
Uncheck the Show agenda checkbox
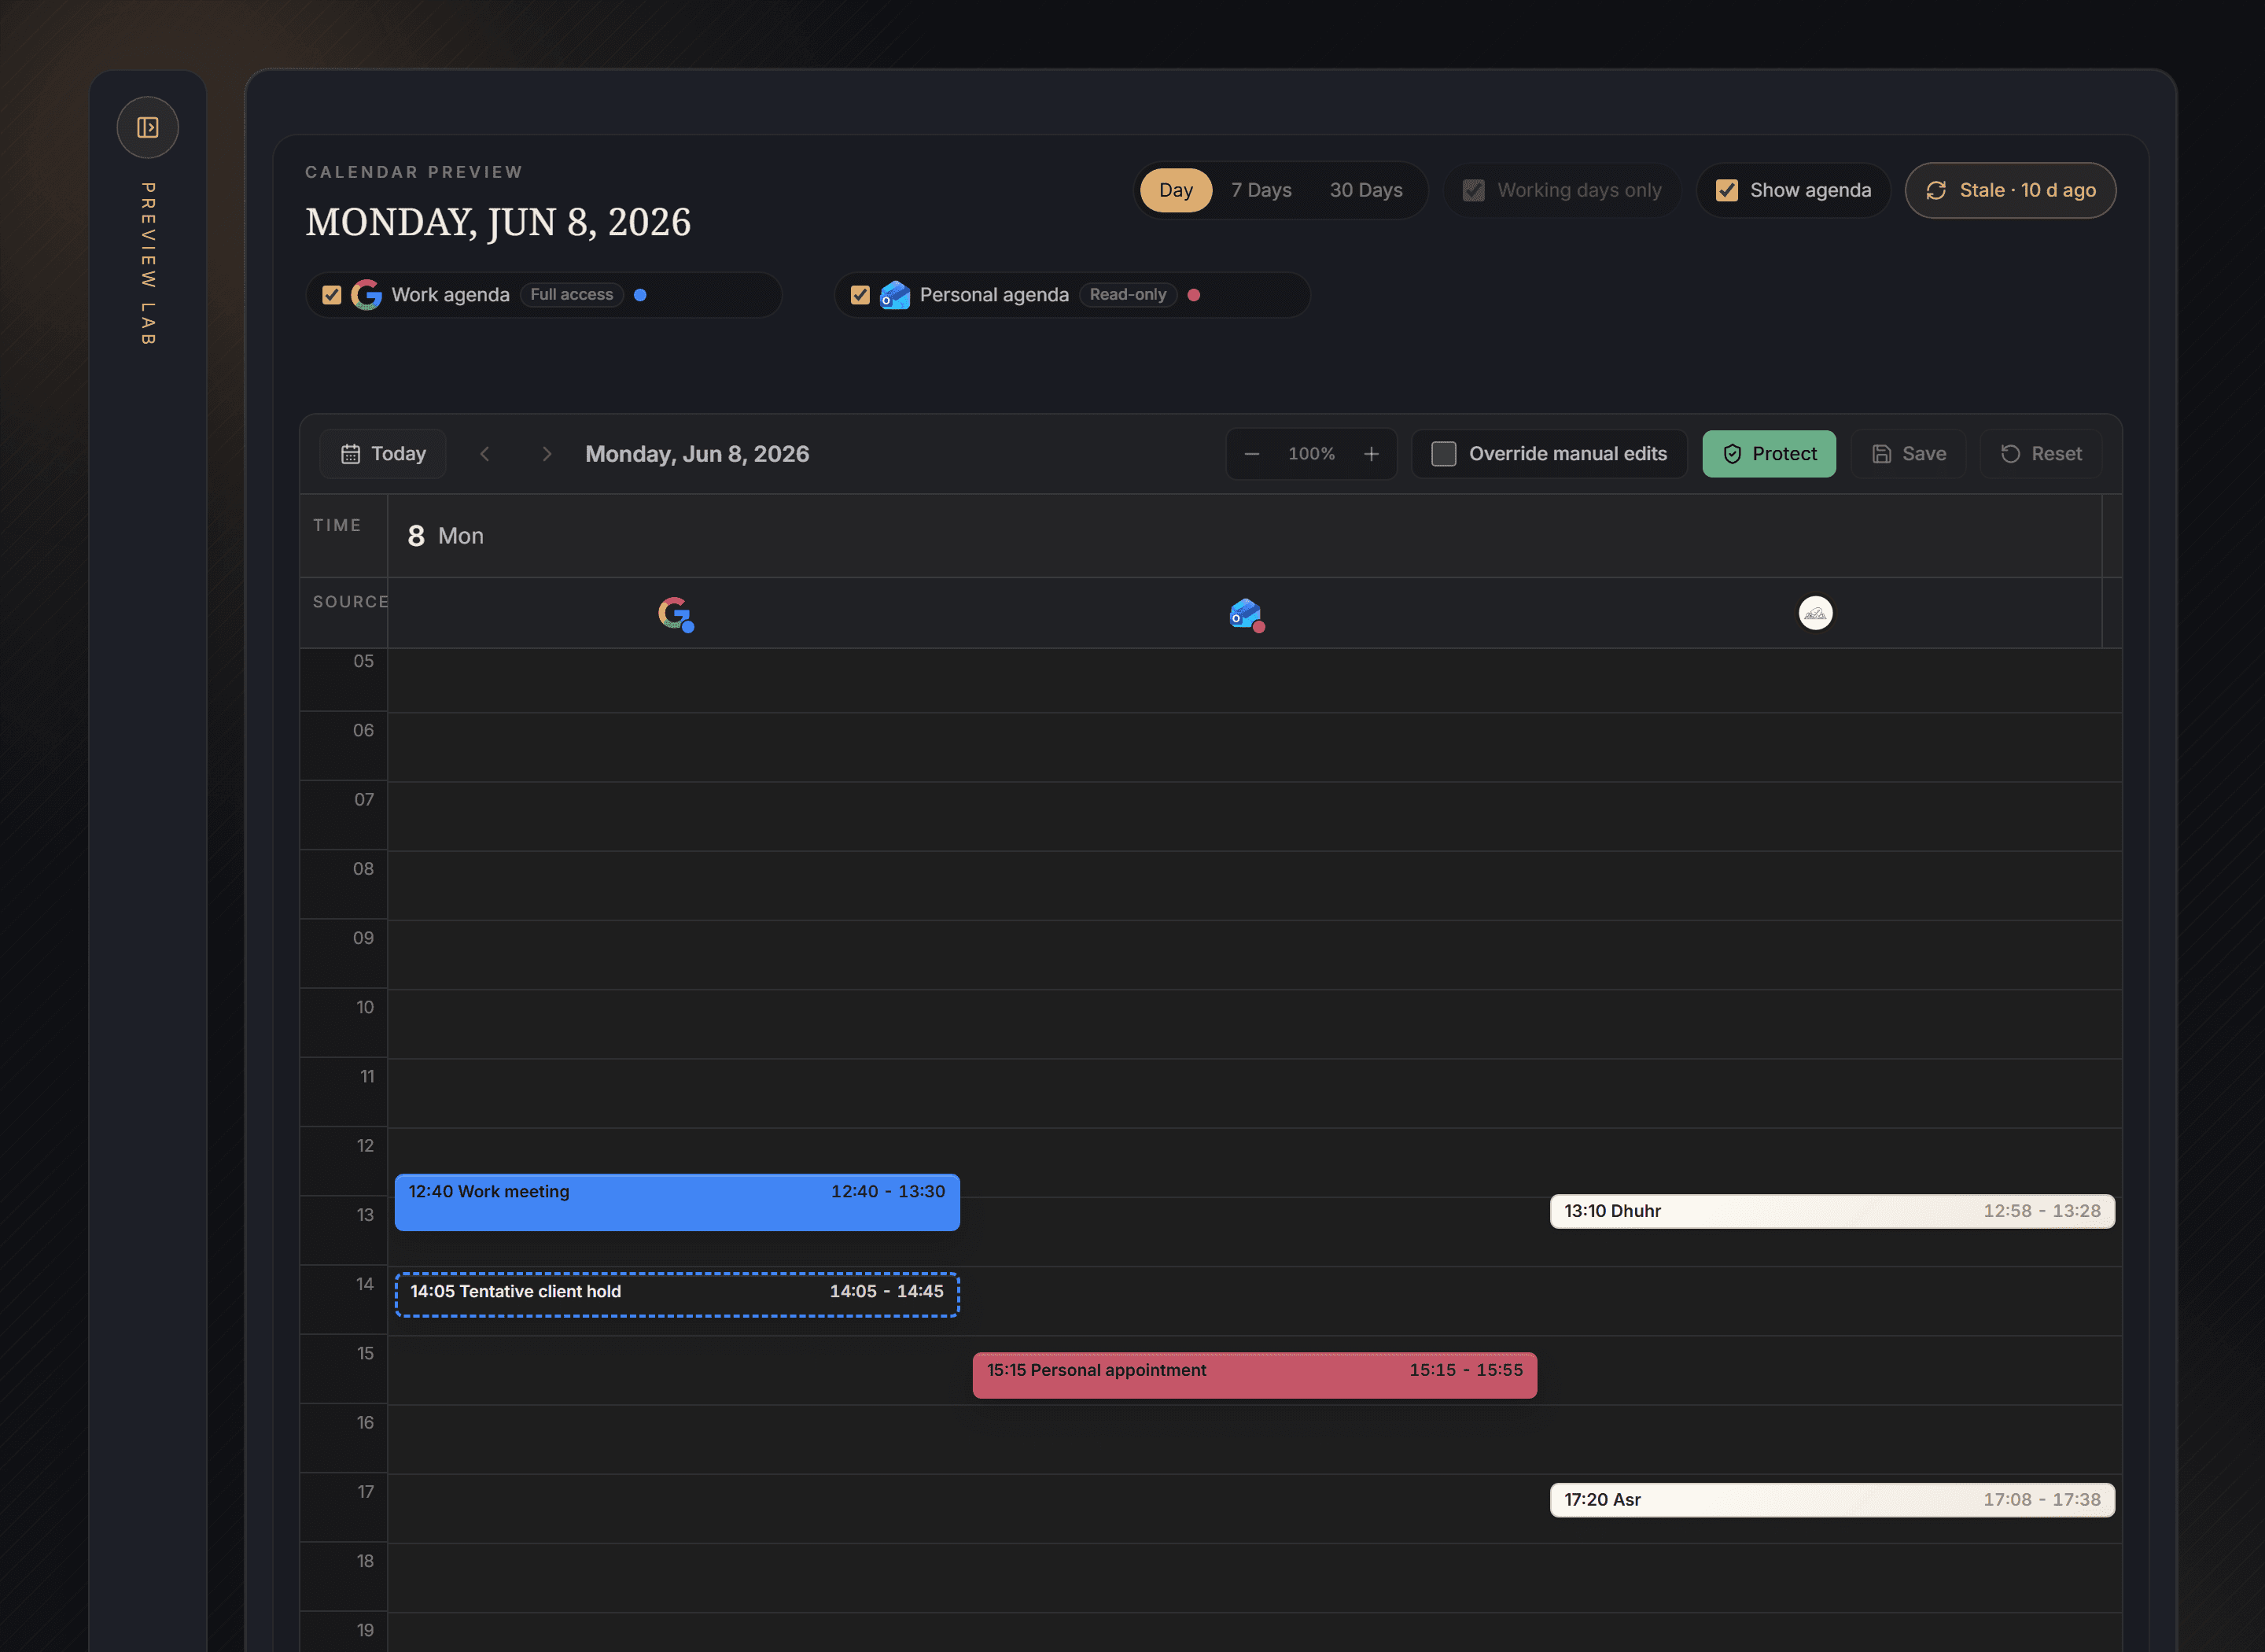(x=1726, y=190)
